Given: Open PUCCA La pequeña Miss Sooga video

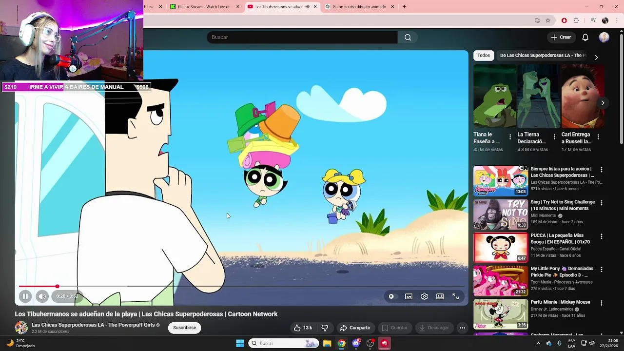Looking at the screenshot, I should (560, 238).
